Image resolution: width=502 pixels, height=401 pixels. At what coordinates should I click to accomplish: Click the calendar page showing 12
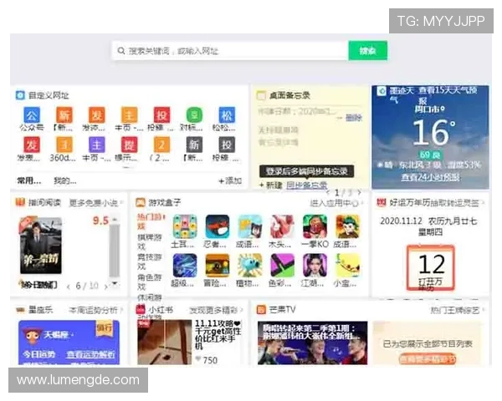(431, 267)
